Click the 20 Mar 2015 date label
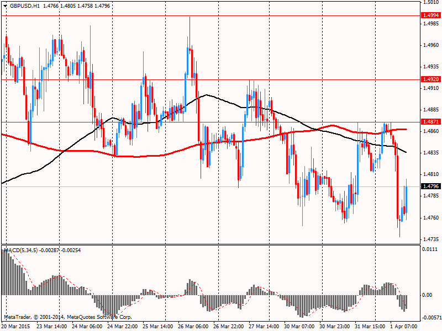Image resolution: width=442 pixels, height=331 pixels. pos(15,327)
